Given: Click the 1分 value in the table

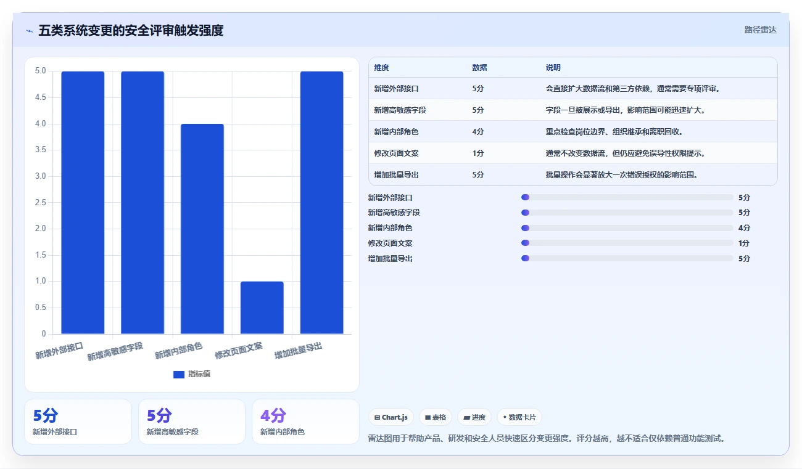Looking at the screenshot, I should 477,153.
